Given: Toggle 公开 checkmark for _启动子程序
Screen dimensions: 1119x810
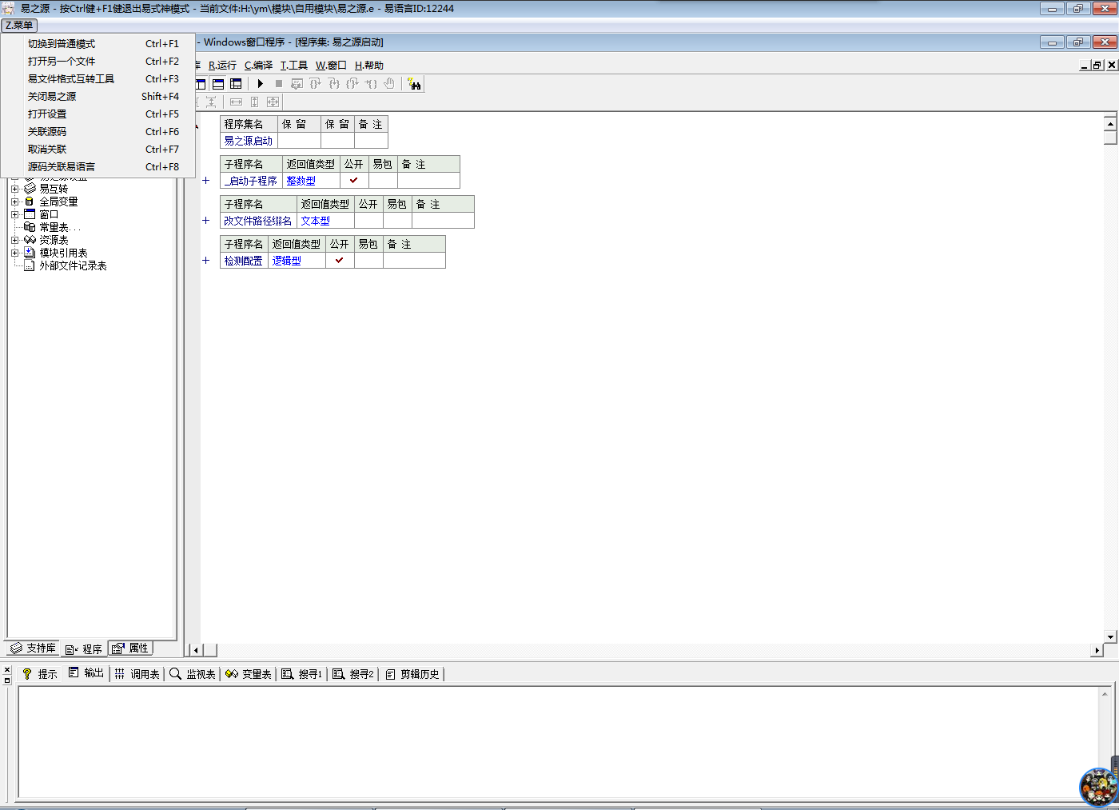Looking at the screenshot, I should pos(353,181).
